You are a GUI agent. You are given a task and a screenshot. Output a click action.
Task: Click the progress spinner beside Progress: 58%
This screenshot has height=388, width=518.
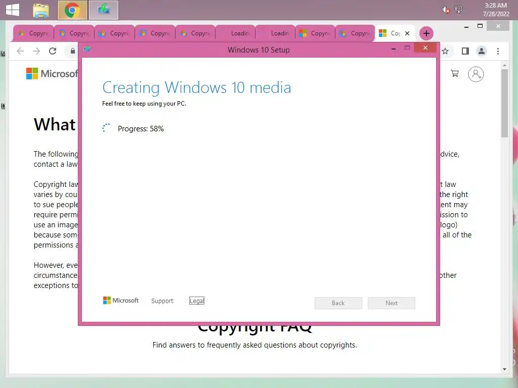[x=106, y=128]
